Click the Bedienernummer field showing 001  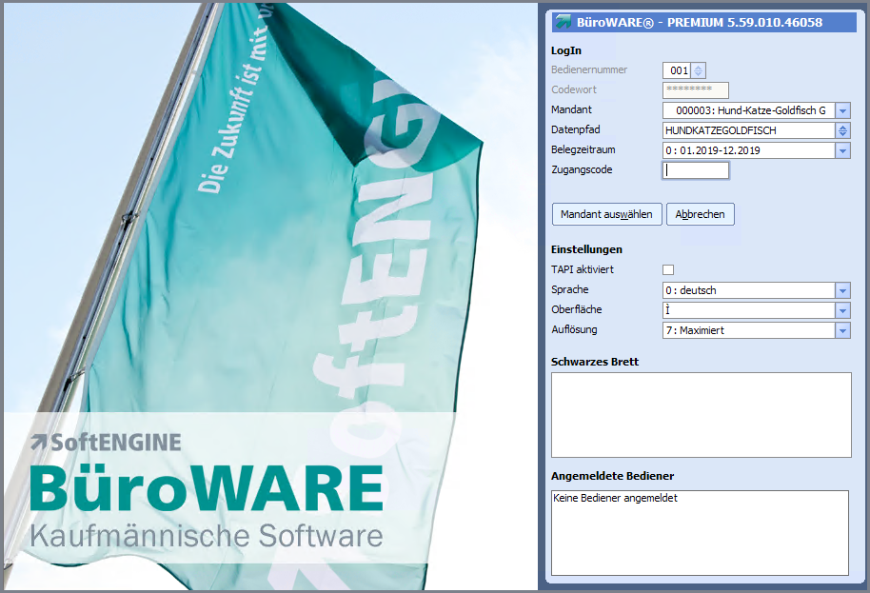click(x=677, y=70)
